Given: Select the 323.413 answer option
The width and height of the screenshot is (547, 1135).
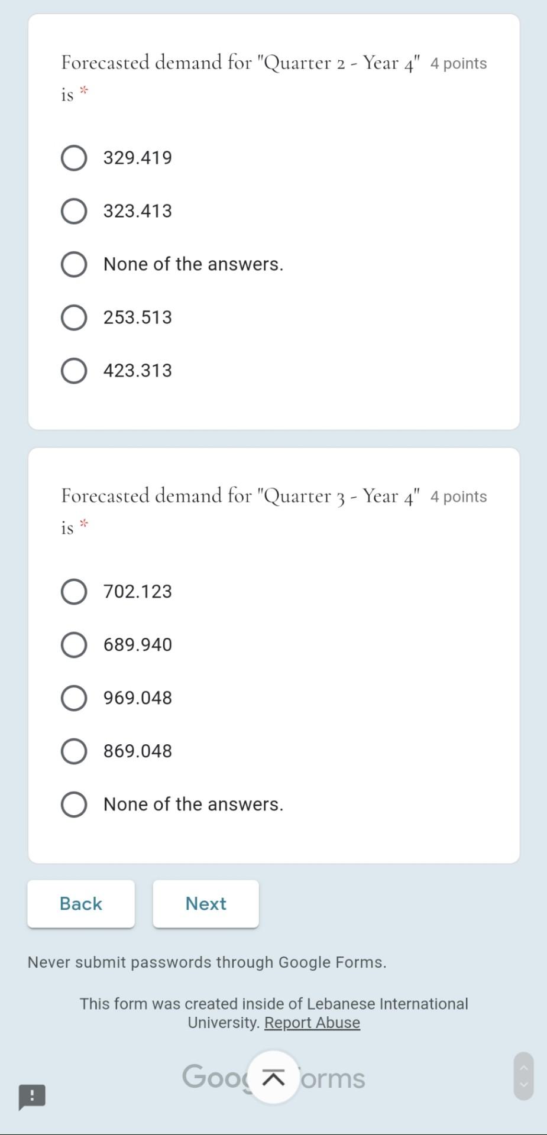Looking at the screenshot, I should tap(73, 210).
